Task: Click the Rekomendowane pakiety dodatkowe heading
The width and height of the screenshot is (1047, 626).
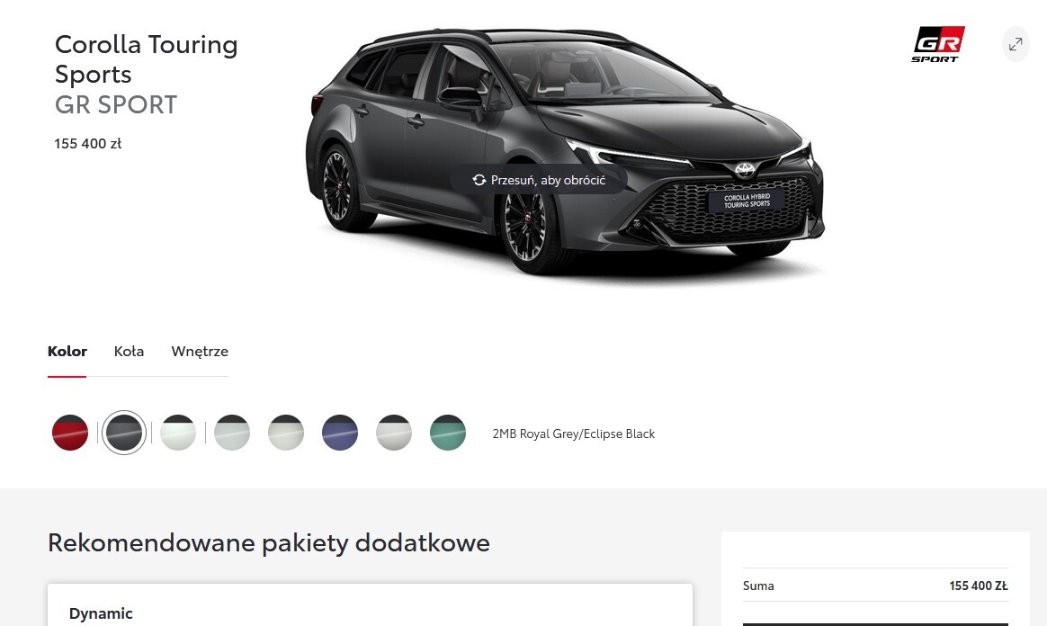Action: (268, 542)
